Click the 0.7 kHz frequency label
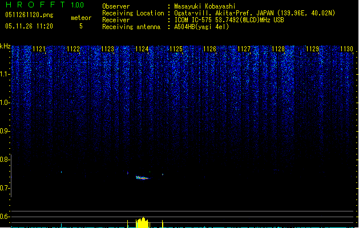 tap(5, 188)
